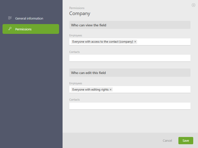Click the 'Who can view the field' header
The image size is (198, 148).
[88, 25]
